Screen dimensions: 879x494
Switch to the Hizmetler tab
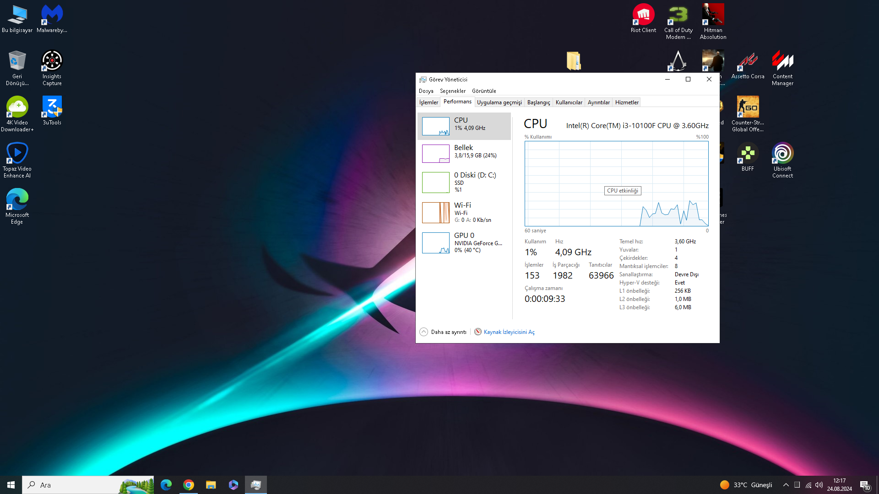(x=627, y=102)
